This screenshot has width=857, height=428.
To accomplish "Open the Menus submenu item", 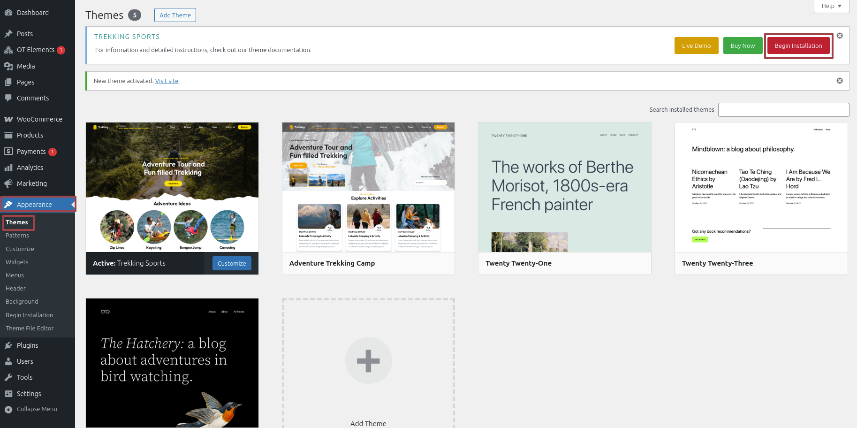I will pyautogui.click(x=15, y=275).
